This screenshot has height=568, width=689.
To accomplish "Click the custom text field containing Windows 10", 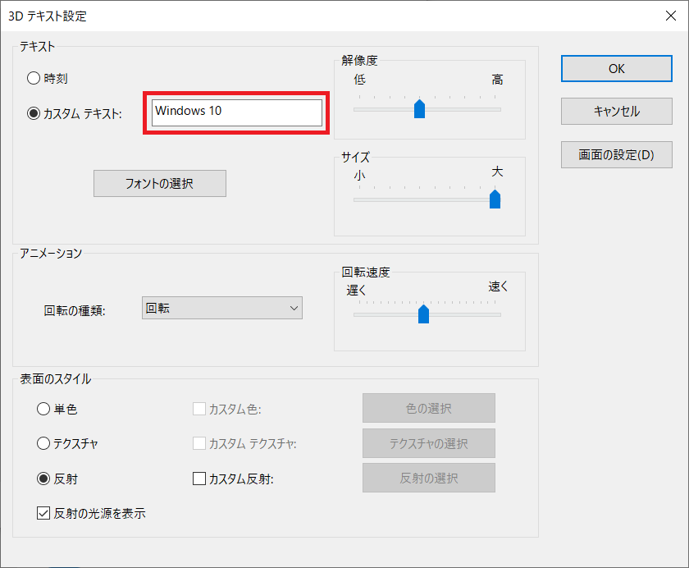I will [237, 112].
